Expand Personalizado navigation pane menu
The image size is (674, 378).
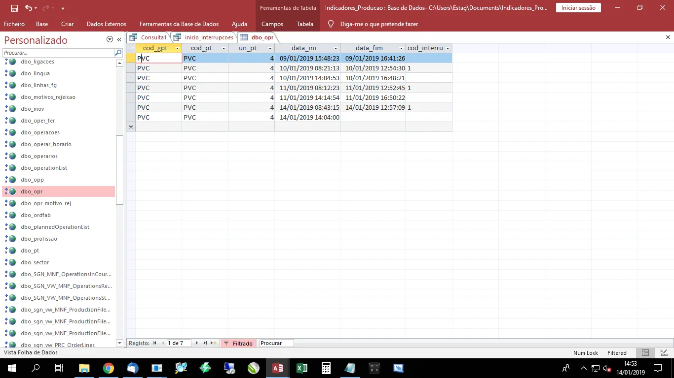110,40
